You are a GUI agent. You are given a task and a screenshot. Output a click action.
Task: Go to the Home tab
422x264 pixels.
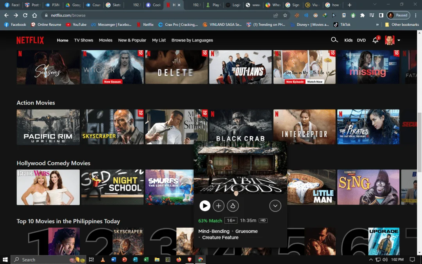(63, 40)
